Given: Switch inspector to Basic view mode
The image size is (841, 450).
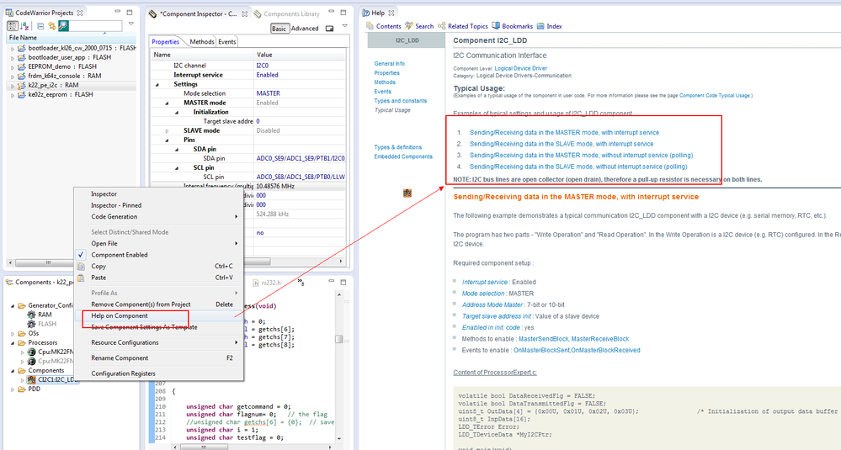Looking at the screenshot, I should tap(279, 29).
